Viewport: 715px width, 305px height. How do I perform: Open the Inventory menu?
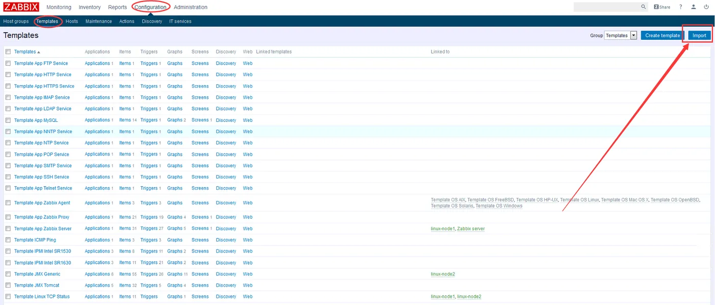(90, 7)
